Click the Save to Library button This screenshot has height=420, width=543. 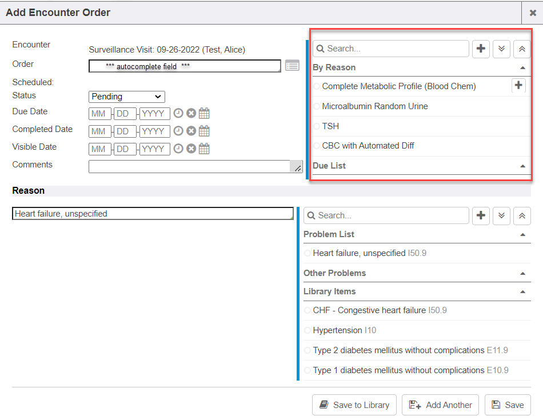pyautogui.click(x=354, y=405)
